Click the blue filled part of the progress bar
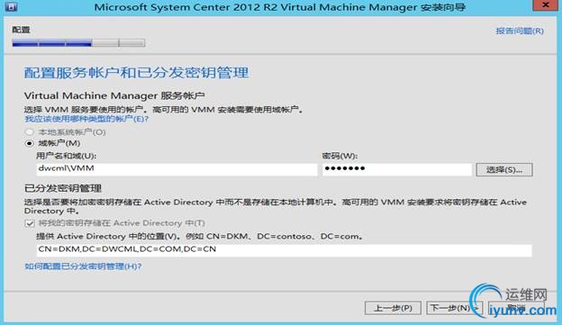The width and height of the screenshot is (562, 325). click(x=52, y=43)
